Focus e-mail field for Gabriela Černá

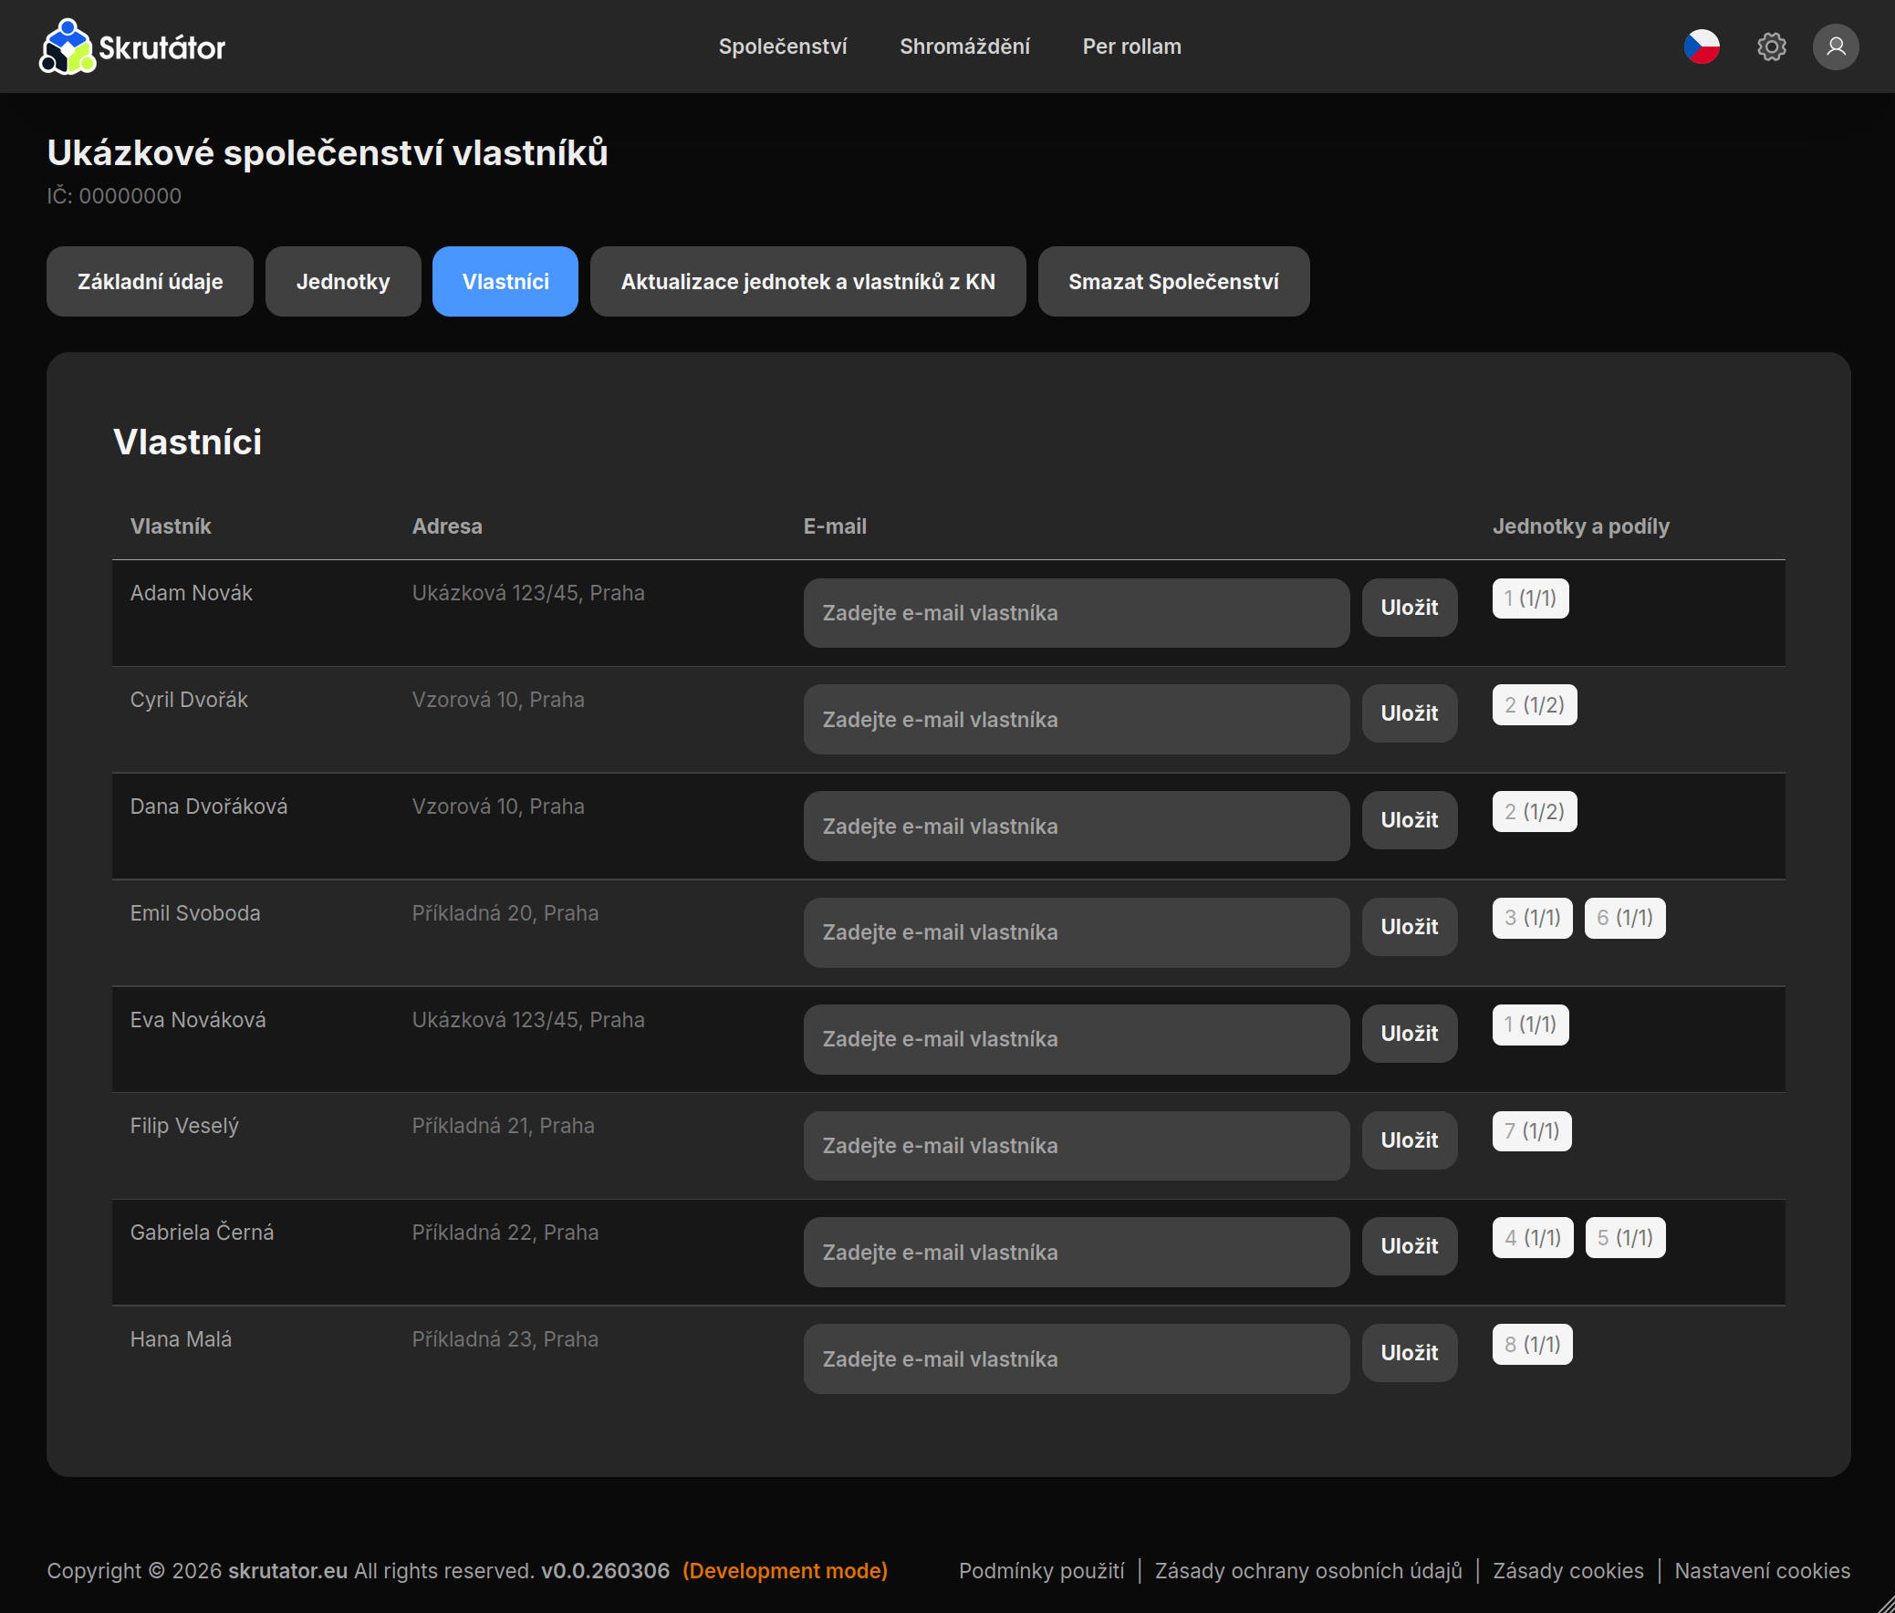click(x=1077, y=1252)
